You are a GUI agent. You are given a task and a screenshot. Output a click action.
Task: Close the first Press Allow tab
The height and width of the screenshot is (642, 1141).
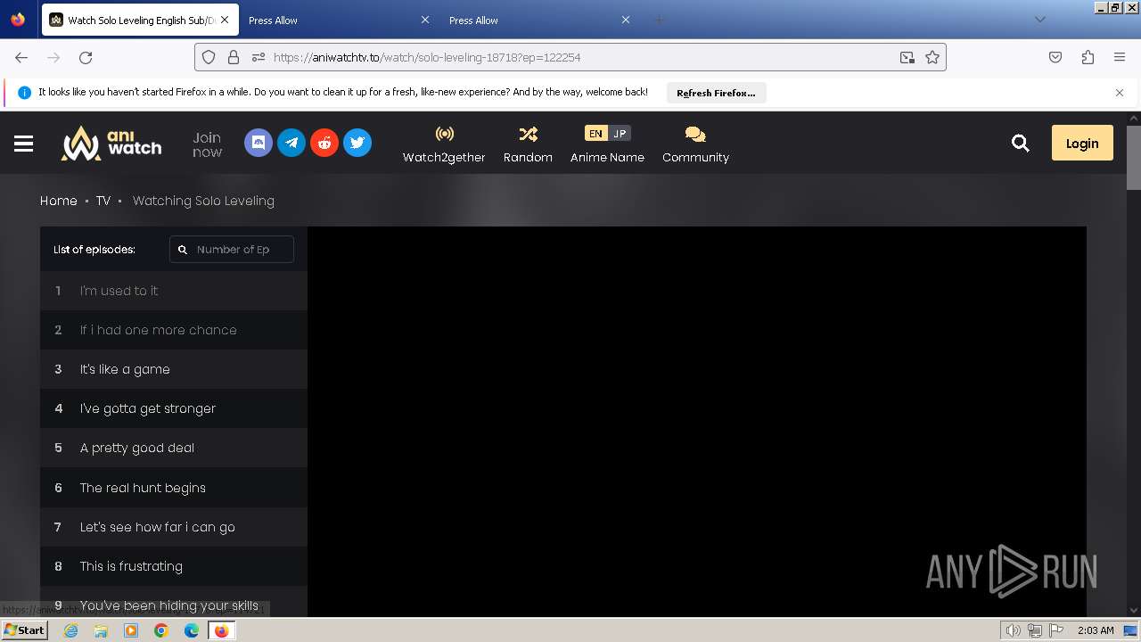(x=424, y=20)
